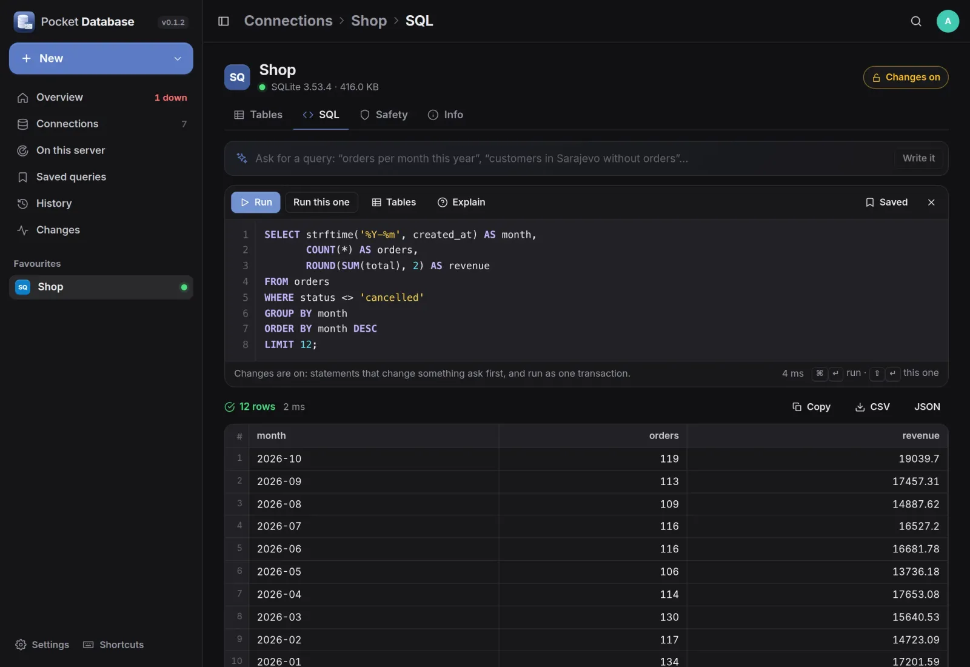The width and height of the screenshot is (970, 667).
Task: Click Connections in the breadcrumb
Action: [289, 21]
